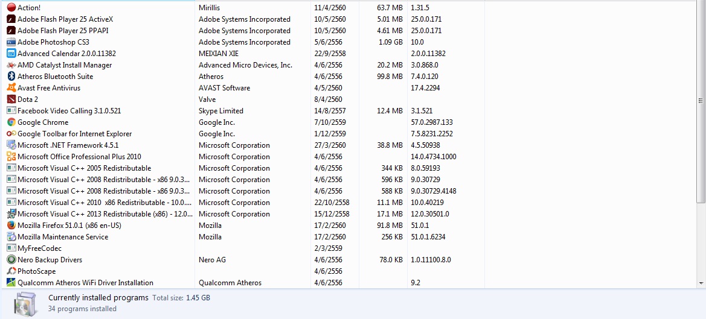Click the 78.0 KB size value
The height and width of the screenshot is (319, 706).
point(391,260)
